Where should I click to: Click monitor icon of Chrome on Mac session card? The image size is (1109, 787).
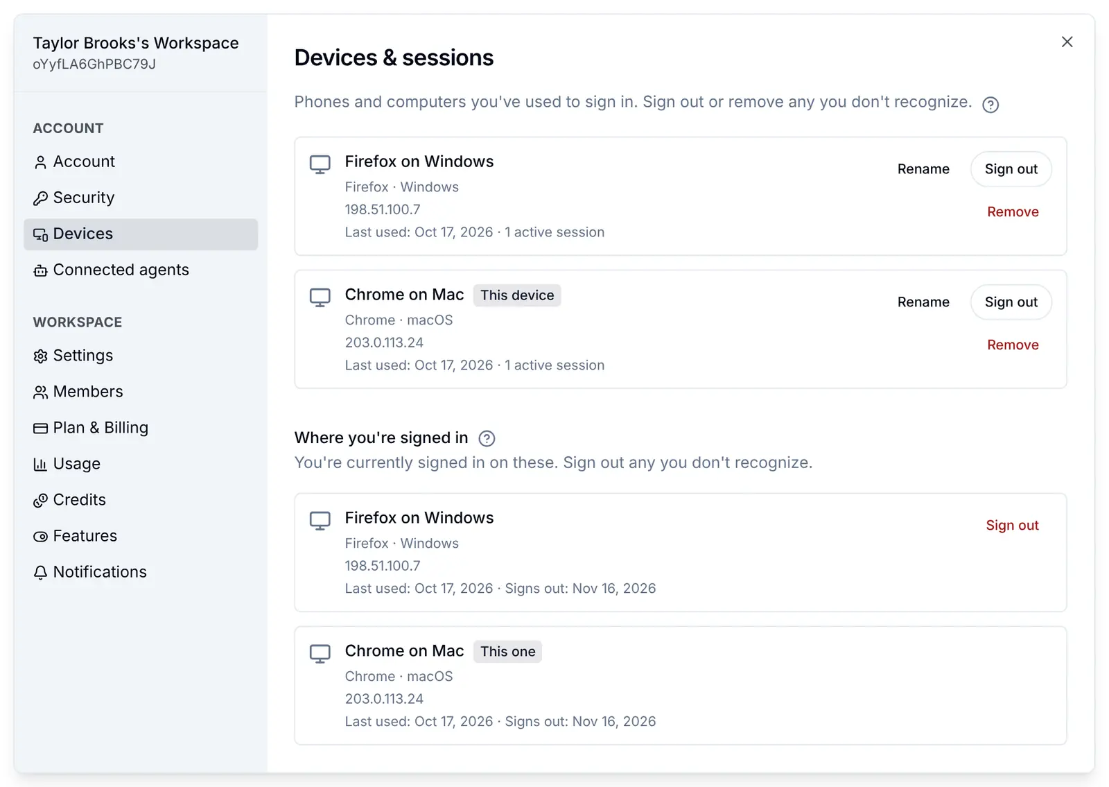(x=320, y=654)
